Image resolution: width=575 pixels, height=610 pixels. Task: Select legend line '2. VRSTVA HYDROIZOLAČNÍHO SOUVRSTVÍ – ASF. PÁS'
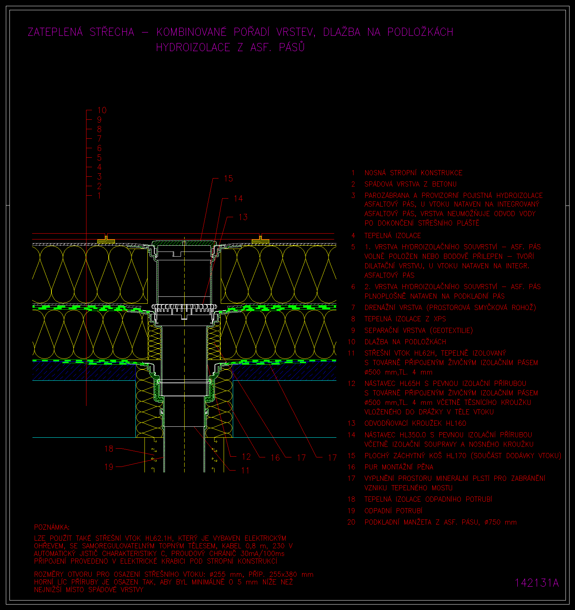coord(452,287)
